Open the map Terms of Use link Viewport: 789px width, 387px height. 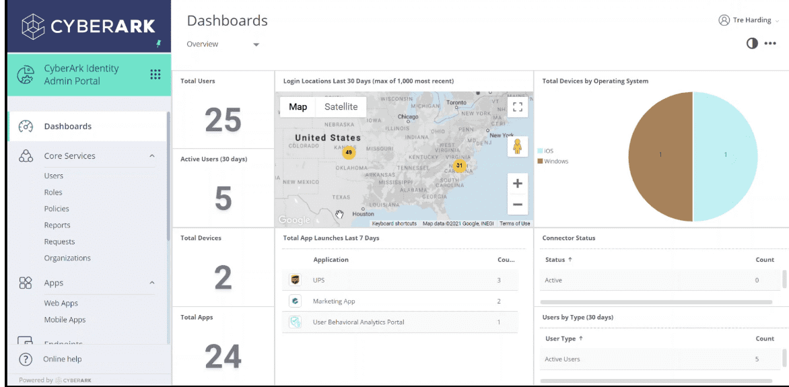515,223
